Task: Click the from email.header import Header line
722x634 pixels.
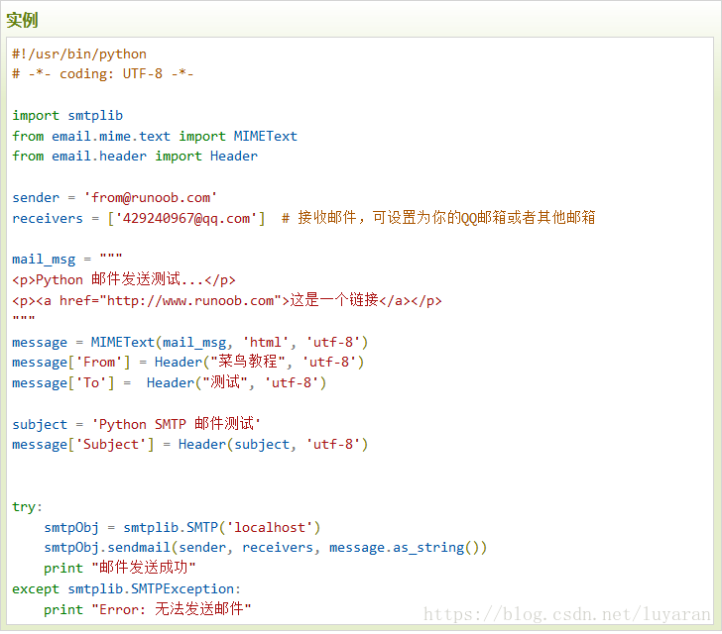Action: point(135,157)
